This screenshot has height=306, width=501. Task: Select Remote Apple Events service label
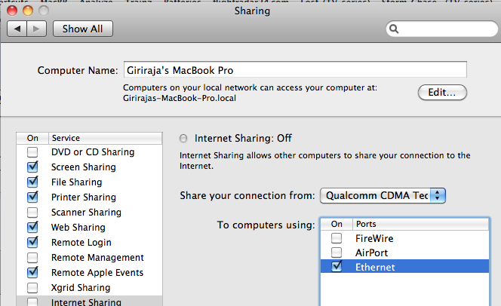point(97,273)
